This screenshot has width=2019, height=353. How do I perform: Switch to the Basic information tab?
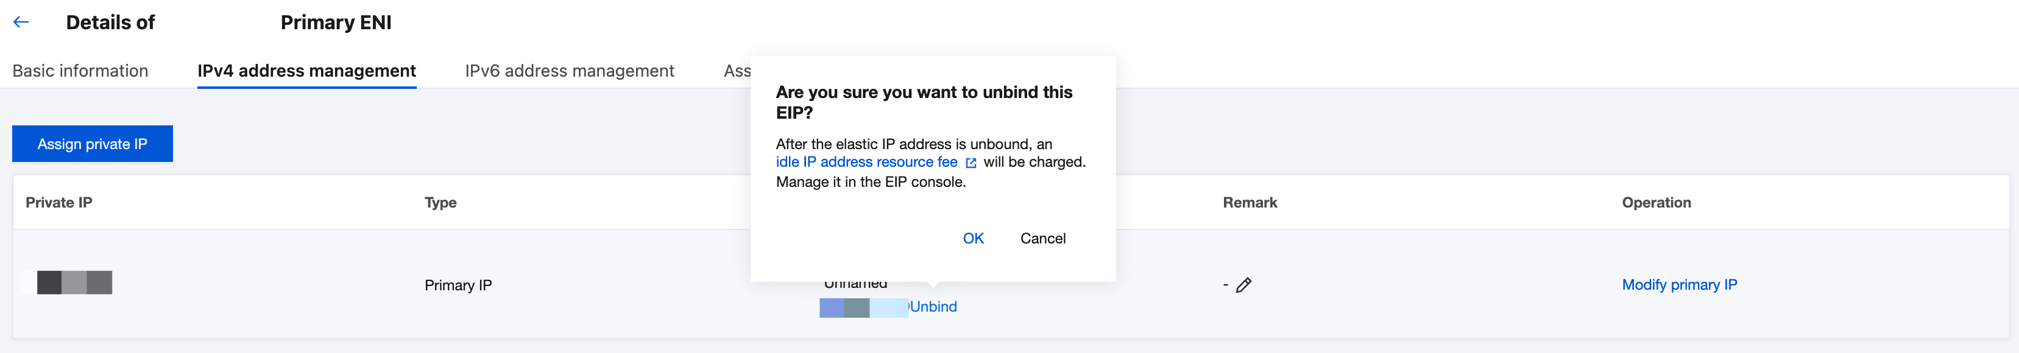(80, 71)
